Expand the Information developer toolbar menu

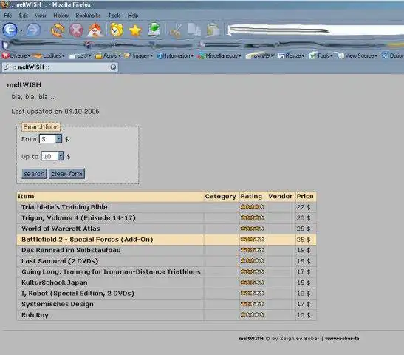tap(176, 55)
